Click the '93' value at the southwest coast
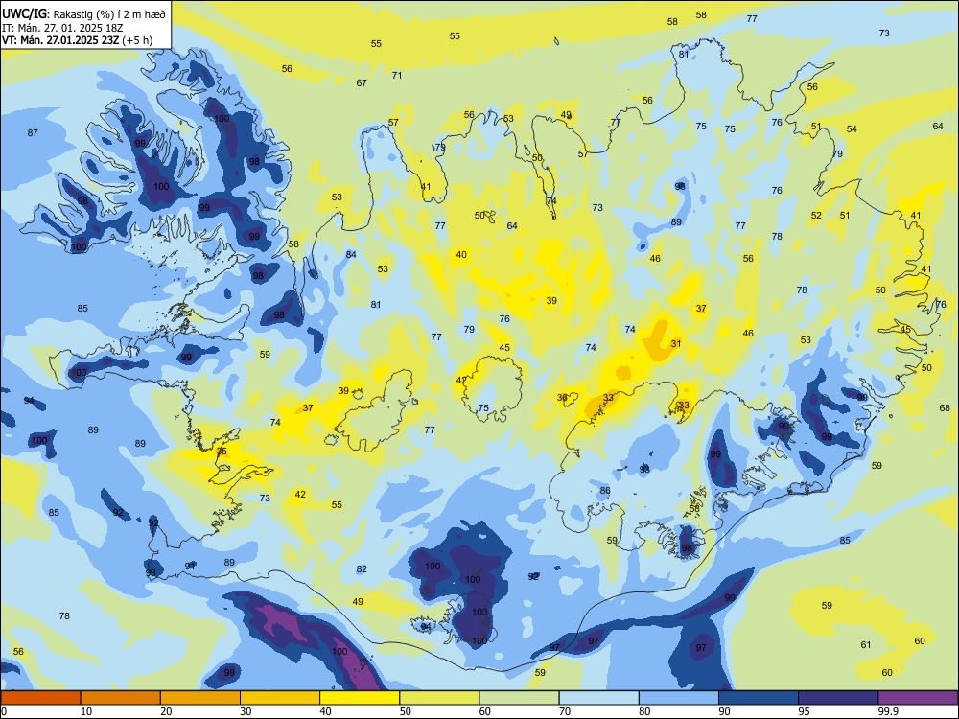This screenshot has width=959, height=719. 151,572
